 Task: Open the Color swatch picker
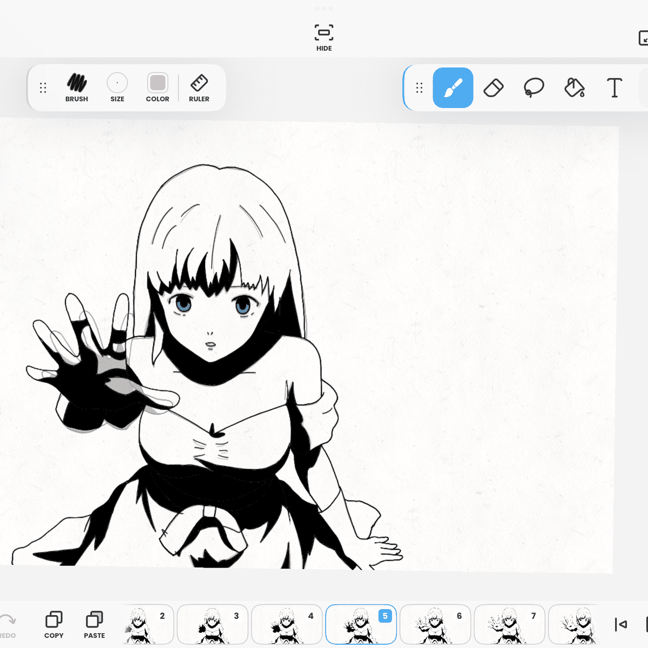point(158,87)
